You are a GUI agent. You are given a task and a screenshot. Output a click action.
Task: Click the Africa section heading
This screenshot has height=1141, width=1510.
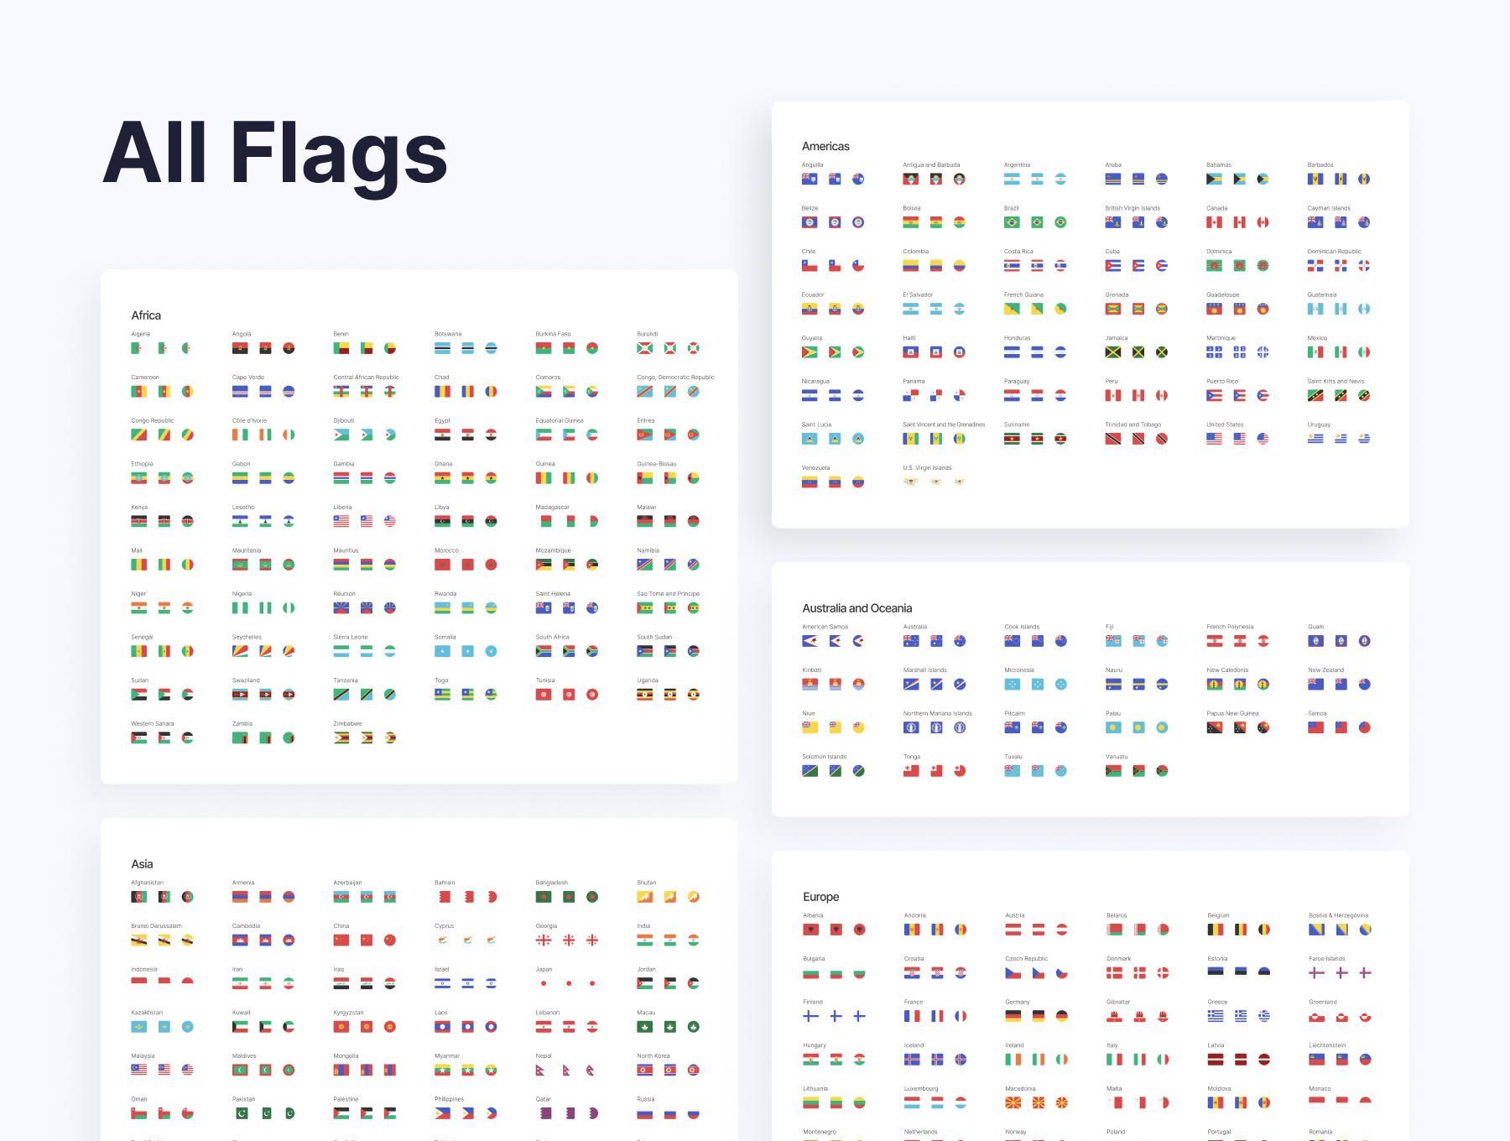146,315
